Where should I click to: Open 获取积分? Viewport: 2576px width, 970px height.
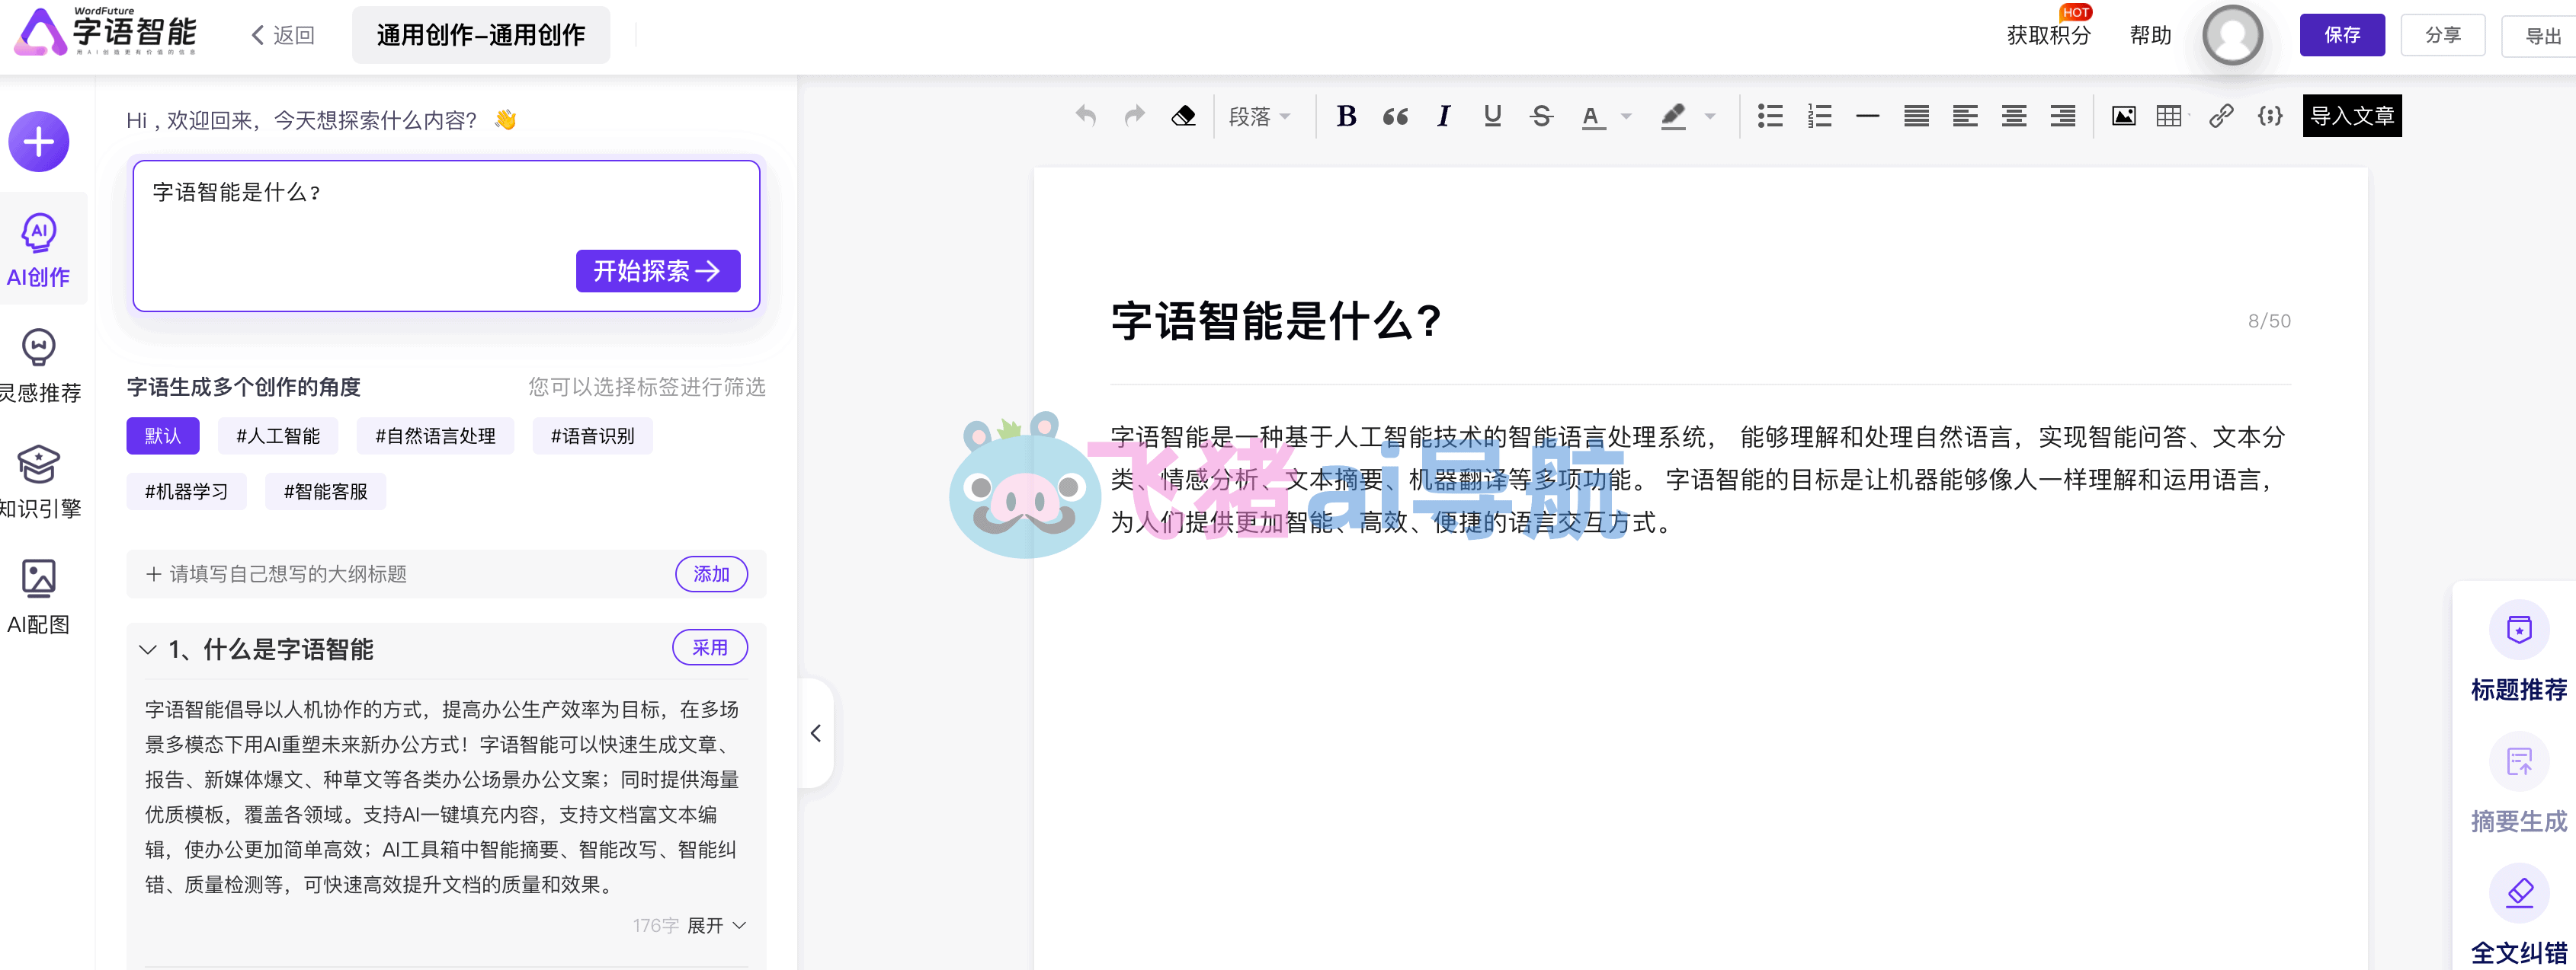pyautogui.click(x=2048, y=35)
